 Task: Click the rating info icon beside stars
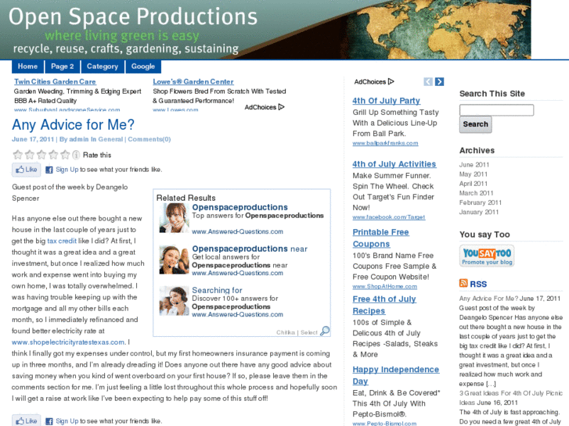76,155
